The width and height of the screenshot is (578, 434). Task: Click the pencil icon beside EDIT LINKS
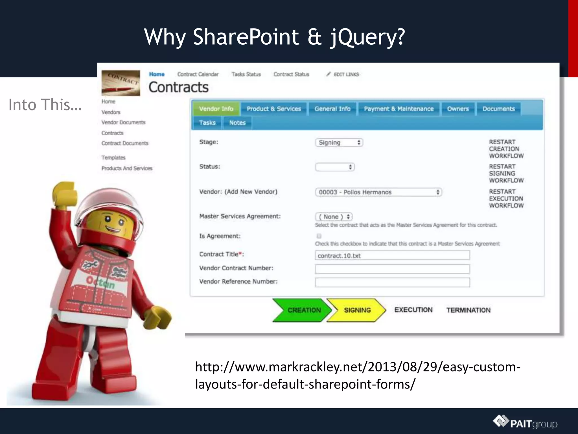[328, 74]
